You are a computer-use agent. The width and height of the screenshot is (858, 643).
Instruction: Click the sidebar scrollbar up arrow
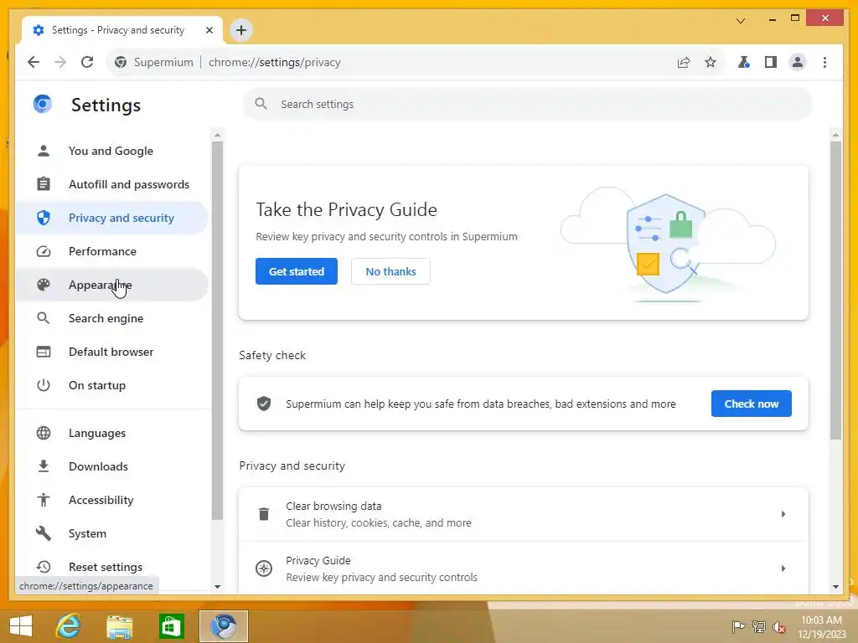217,135
